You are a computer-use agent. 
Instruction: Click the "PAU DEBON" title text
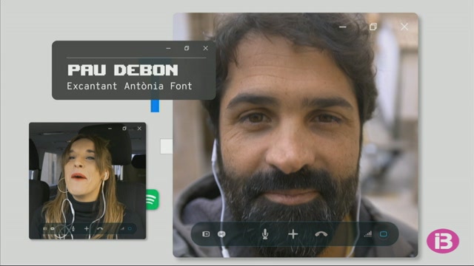(x=123, y=70)
